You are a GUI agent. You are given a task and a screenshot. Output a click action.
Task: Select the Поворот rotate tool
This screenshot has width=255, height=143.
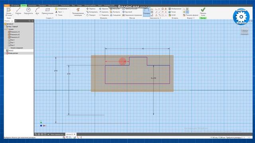tap(91, 15)
